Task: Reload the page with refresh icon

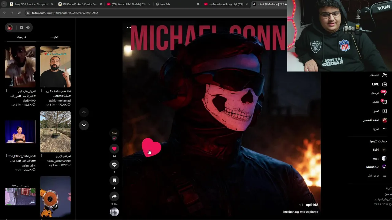Action: click(19, 13)
